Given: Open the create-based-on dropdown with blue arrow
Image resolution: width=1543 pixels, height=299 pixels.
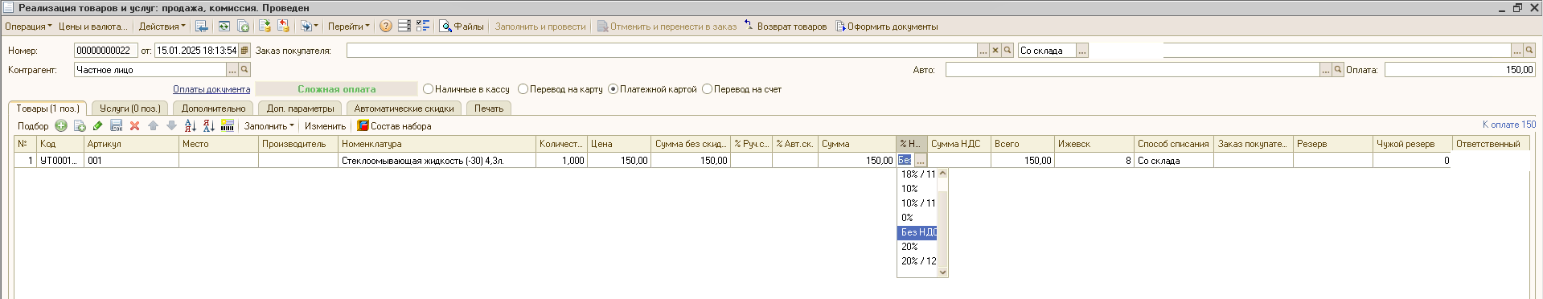Looking at the screenshot, I should tap(309, 27).
